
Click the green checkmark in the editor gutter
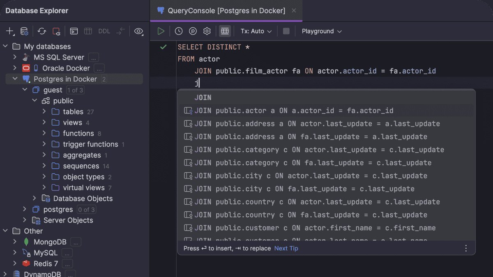click(163, 47)
